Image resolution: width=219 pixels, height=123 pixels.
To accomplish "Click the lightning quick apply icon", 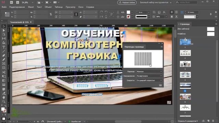I will click(211, 14).
